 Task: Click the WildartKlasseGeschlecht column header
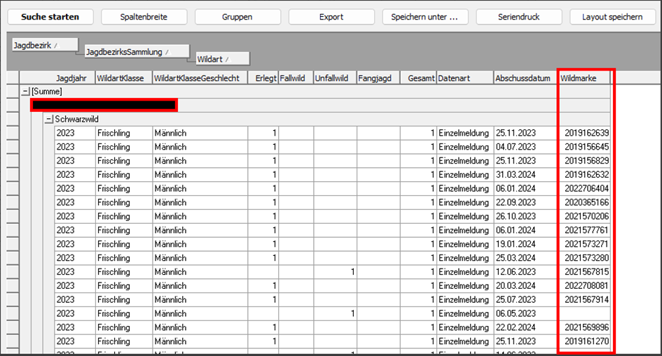(199, 78)
